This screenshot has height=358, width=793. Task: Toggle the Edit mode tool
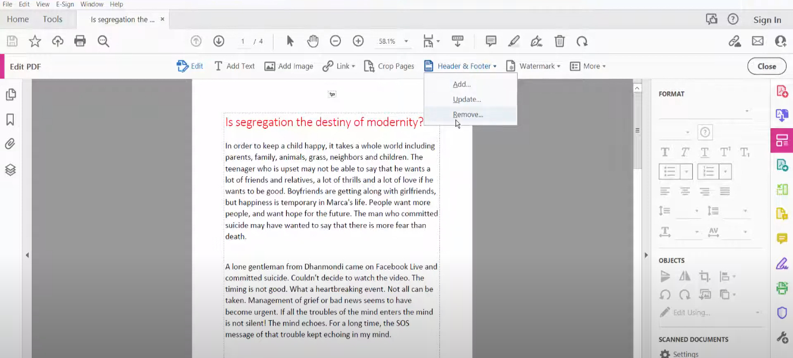190,66
